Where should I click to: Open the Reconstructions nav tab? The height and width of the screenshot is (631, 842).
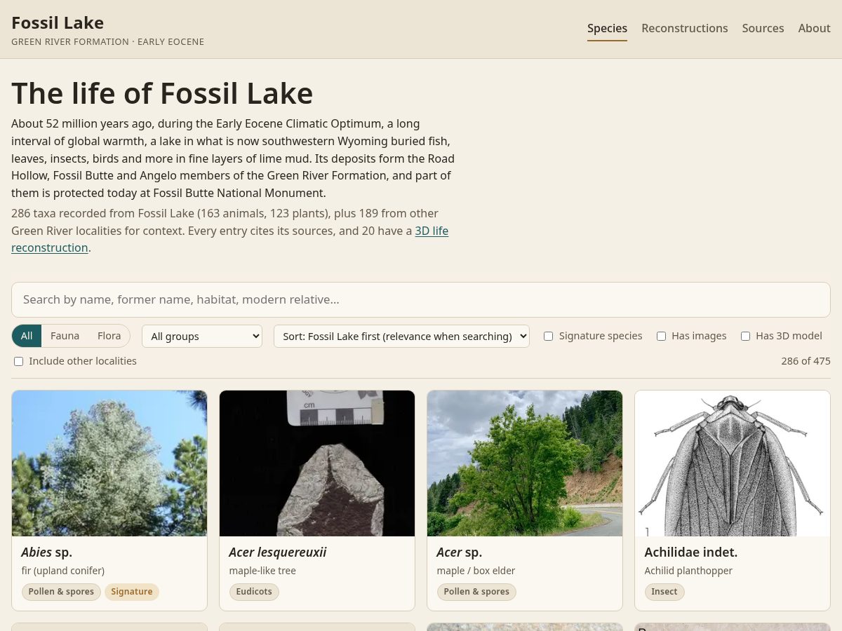(684, 28)
